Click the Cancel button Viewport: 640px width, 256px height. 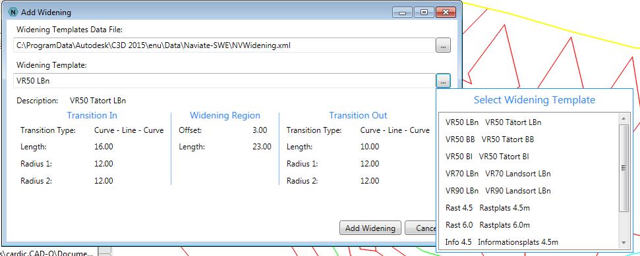(x=420, y=228)
